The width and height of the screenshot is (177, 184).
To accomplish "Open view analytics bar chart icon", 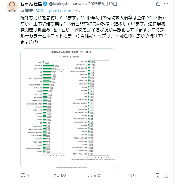I will [124, 175].
